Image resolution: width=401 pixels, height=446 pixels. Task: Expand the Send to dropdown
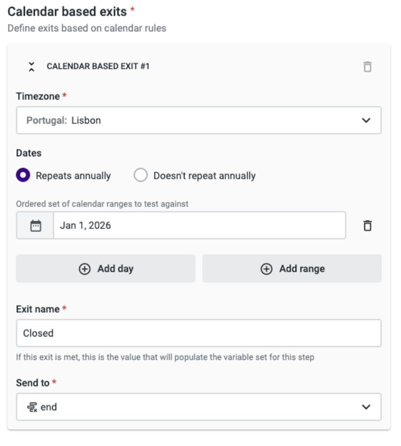199,407
